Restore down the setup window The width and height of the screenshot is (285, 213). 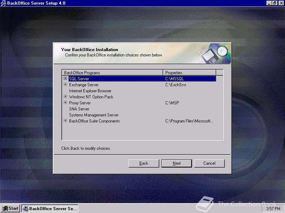275,3
